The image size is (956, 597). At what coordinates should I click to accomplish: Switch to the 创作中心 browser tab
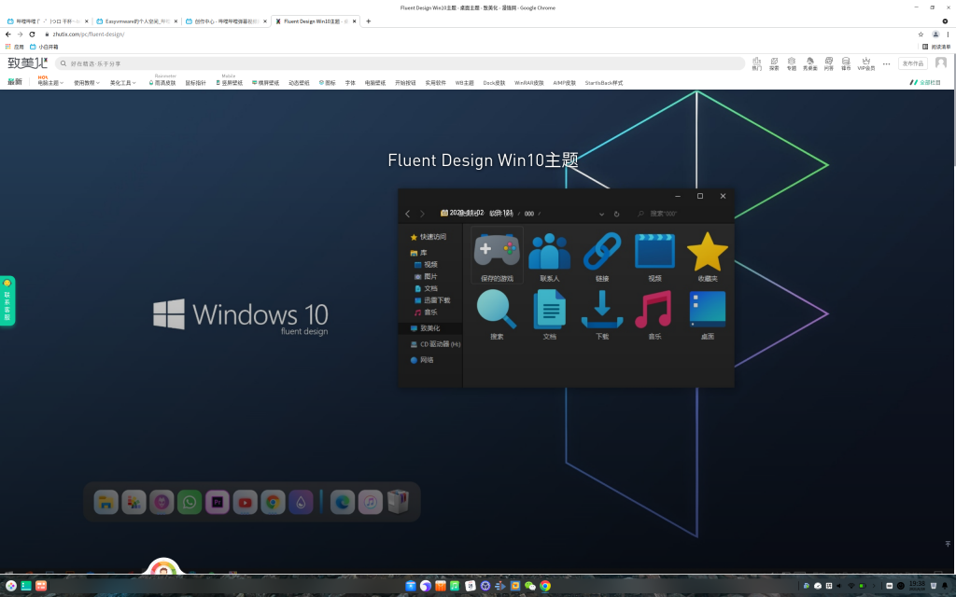(226, 21)
